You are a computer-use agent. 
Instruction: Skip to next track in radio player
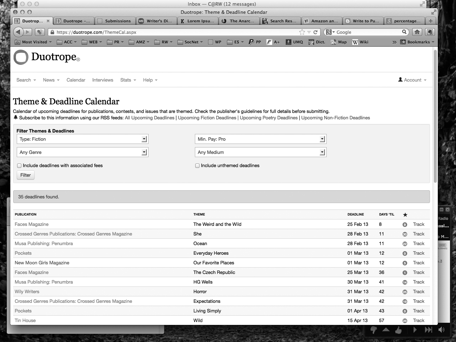428,330
